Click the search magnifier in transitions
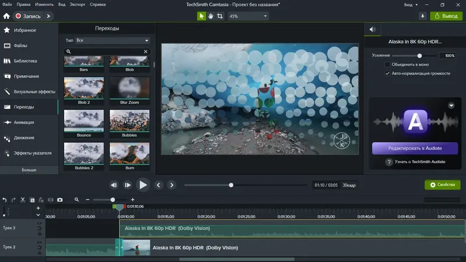The height and width of the screenshot is (262, 466). (68, 51)
